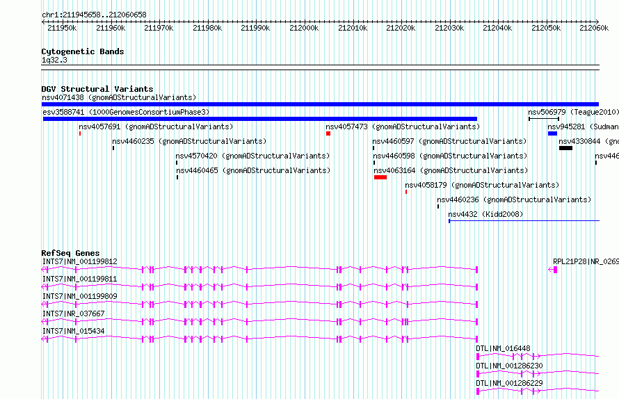Click the nsv4460236 variant label

[x=514, y=199]
